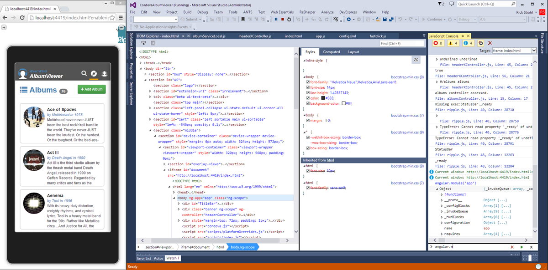Filter console by errors count

tap(438, 43)
